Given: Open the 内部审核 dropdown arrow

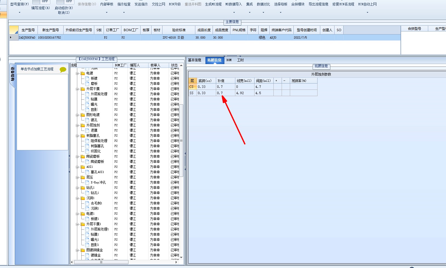Looking at the screenshot, I should tap(107, 13).
